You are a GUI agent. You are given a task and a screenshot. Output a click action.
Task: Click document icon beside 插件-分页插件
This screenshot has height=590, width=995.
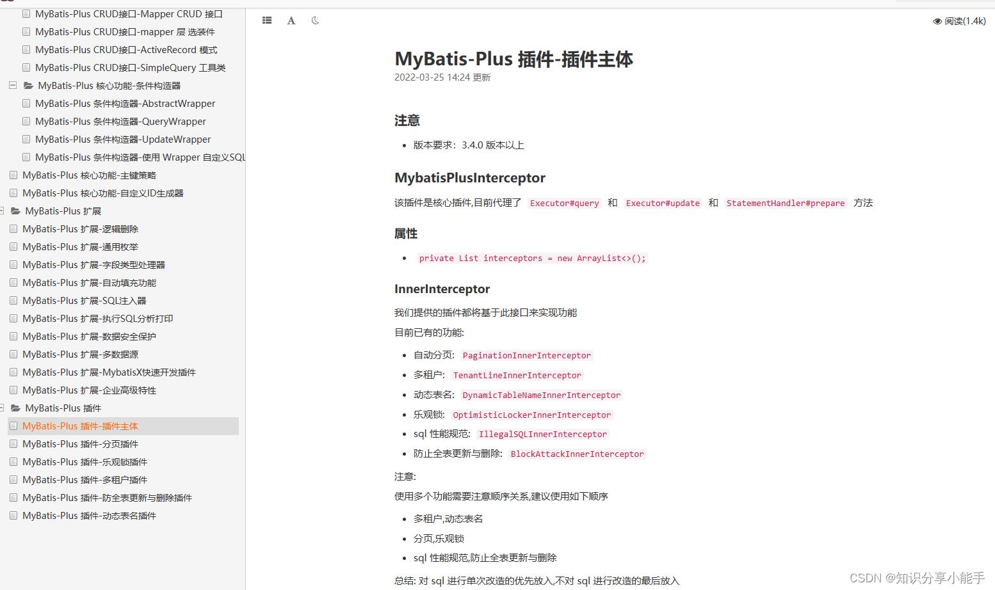click(x=13, y=443)
